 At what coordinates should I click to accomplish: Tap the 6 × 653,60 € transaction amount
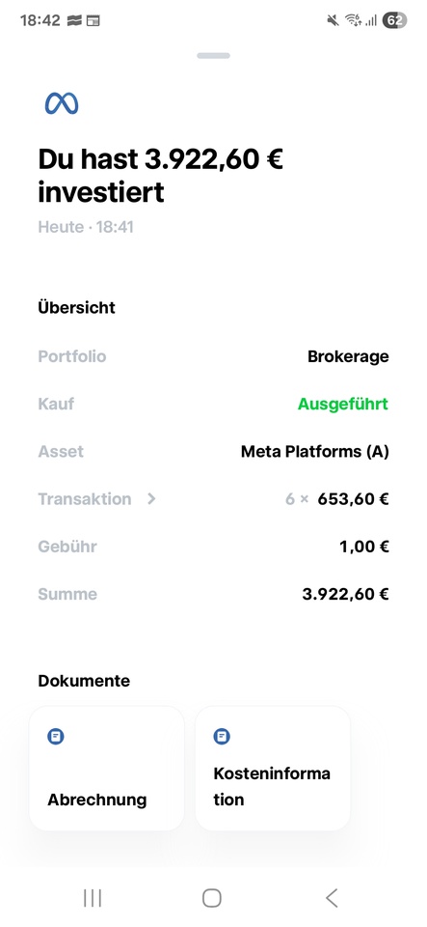(x=336, y=499)
